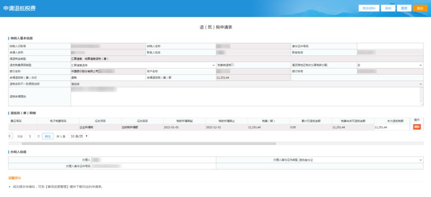Click the 电子税票号码 column header
The width and height of the screenshot is (431, 197).
coord(58,121)
